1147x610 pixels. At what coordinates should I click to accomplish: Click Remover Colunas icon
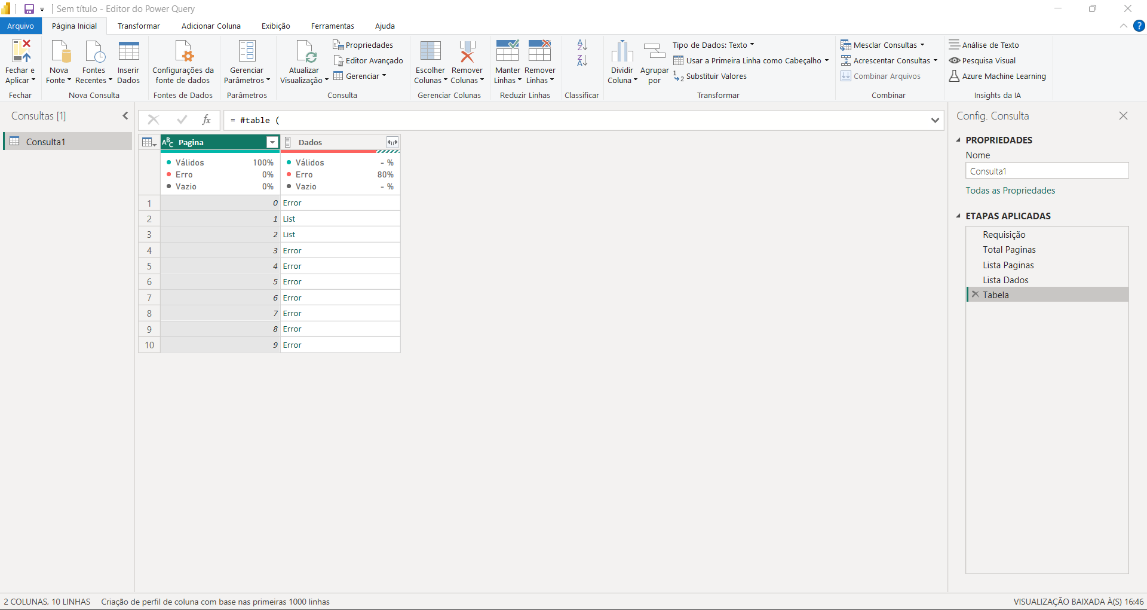coord(467,51)
